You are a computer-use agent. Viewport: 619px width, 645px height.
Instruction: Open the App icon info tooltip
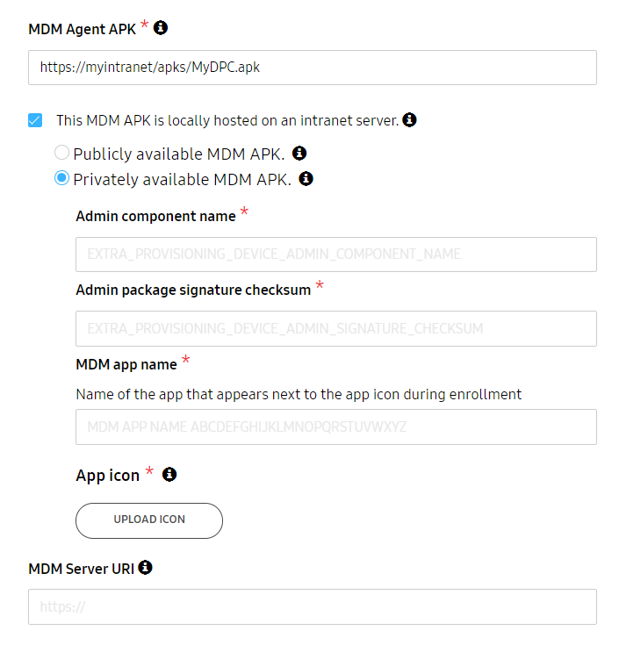(x=169, y=474)
